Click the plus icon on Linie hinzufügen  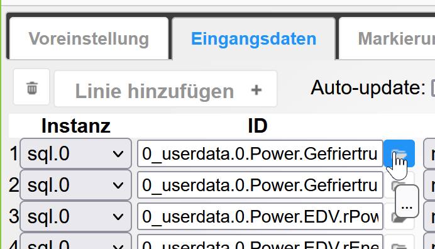(x=256, y=90)
